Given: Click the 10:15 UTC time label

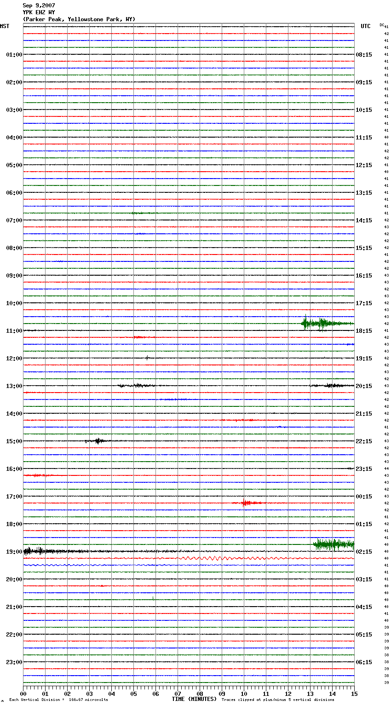Looking at the screenshot, I should (x=364, y=110).
